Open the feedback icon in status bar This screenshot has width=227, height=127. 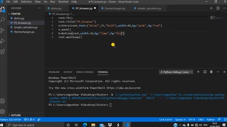coord(219,120)
